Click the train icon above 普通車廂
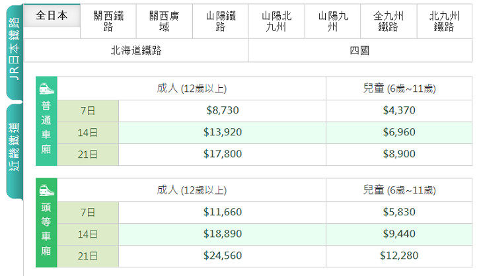This screenshot has height=276, width=481. 47,88
